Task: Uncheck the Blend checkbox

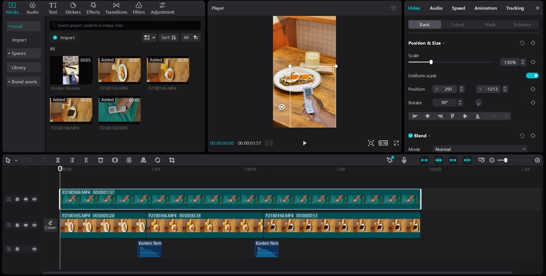Action: [x=411, y=136]
